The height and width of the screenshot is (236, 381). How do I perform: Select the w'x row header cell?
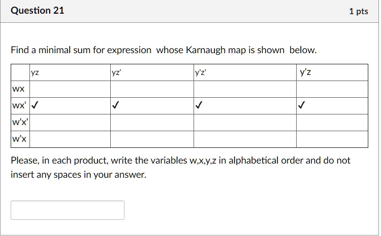(x=20, y=139)
